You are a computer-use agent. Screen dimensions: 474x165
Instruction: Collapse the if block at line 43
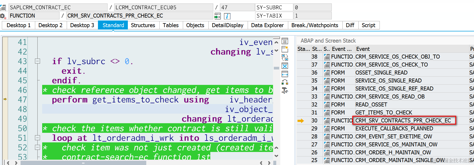37,61
